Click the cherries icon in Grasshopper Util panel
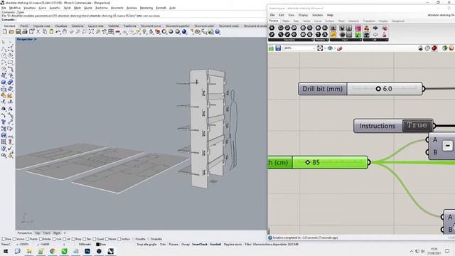The width and height of the screenshot is (455, 256). [x=367, y=28]
